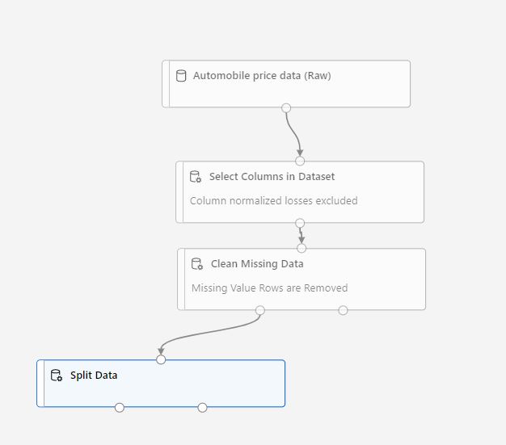The image size is (506, 445).
Task: Click the 'Missing Value Rows are Removed' description
Action: [269, 288]
